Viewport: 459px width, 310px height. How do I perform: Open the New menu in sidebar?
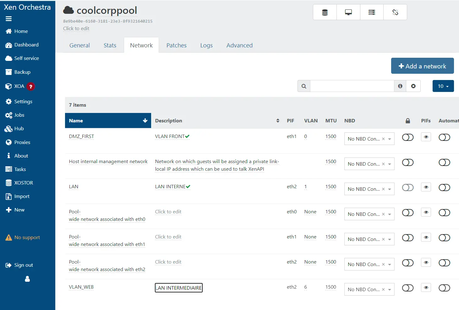[15, 210]
